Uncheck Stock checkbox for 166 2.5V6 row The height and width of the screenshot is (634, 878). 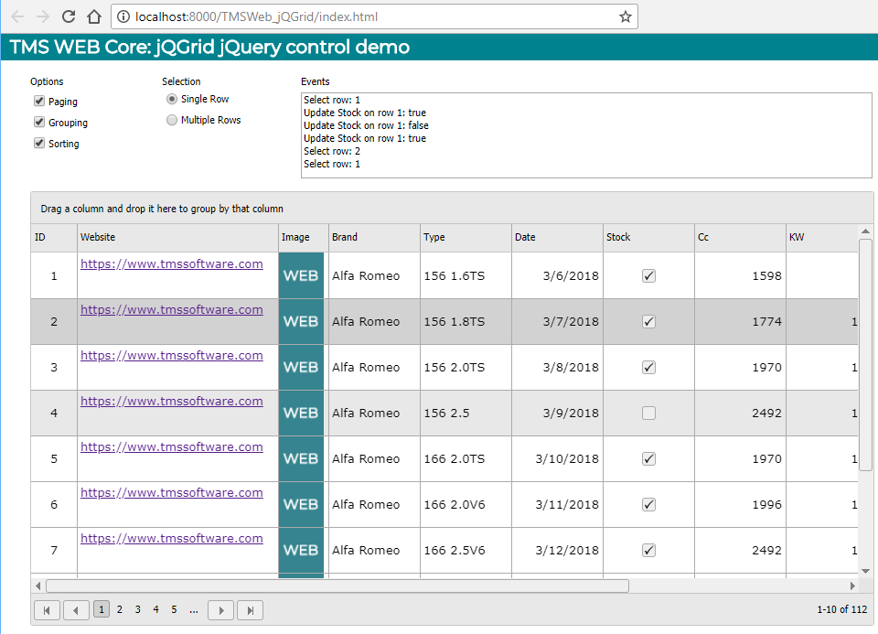(648, 550)
